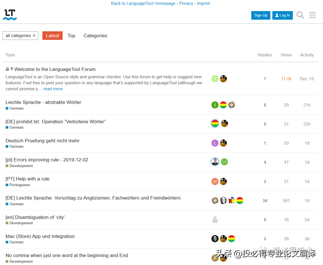Click ring-pattern avatar in abstrakte Wörter row
The width and height of the screenshot is (323, 265).
(x=231, y=105)
